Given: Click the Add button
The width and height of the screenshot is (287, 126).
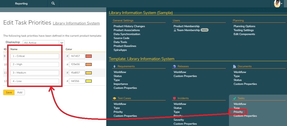Looking at the screenshot, I should [x=20, y=92].
